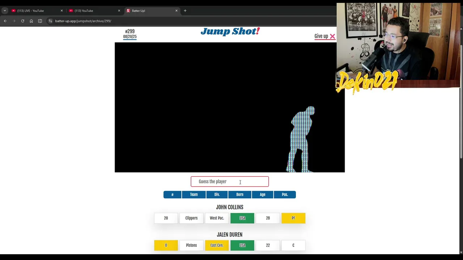The width and height of the screenshot is (463, 260).
Task: Click the puzzle number #299
Action: (x=130, y=32)
